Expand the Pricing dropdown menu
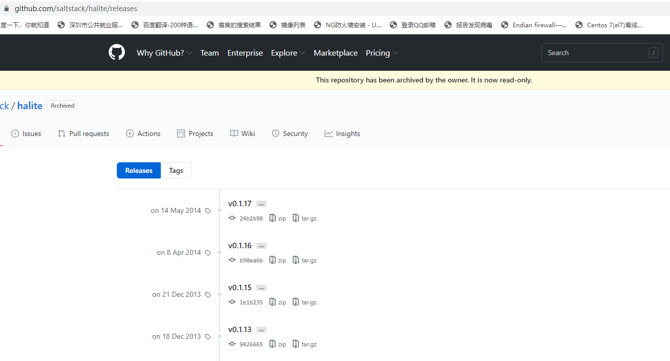Screen dimensions: 670x361 pyautogui.click(x=382, y=53)
